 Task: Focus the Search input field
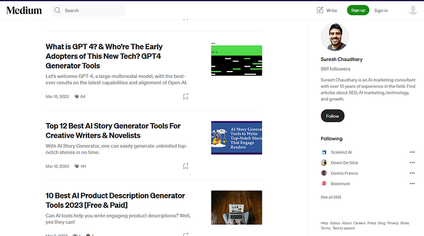click(88, 10)
